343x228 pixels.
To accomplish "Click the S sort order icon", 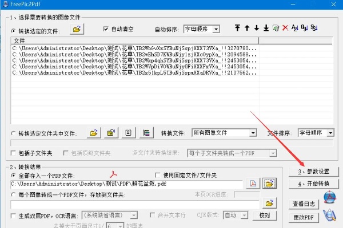I will click(314, 28).
